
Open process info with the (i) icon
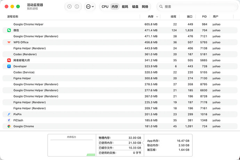coord(77,7)
